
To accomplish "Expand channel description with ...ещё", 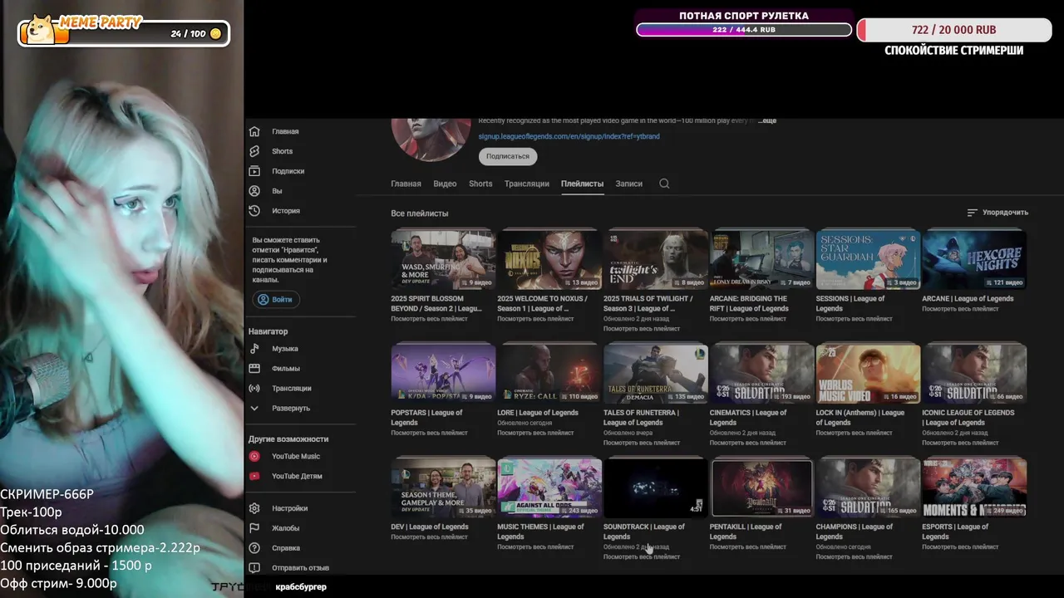I will (x=766, y=121).
